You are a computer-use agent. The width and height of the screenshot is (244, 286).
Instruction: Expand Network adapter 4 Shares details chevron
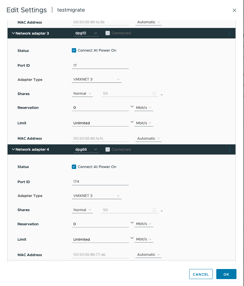point(162,211)
